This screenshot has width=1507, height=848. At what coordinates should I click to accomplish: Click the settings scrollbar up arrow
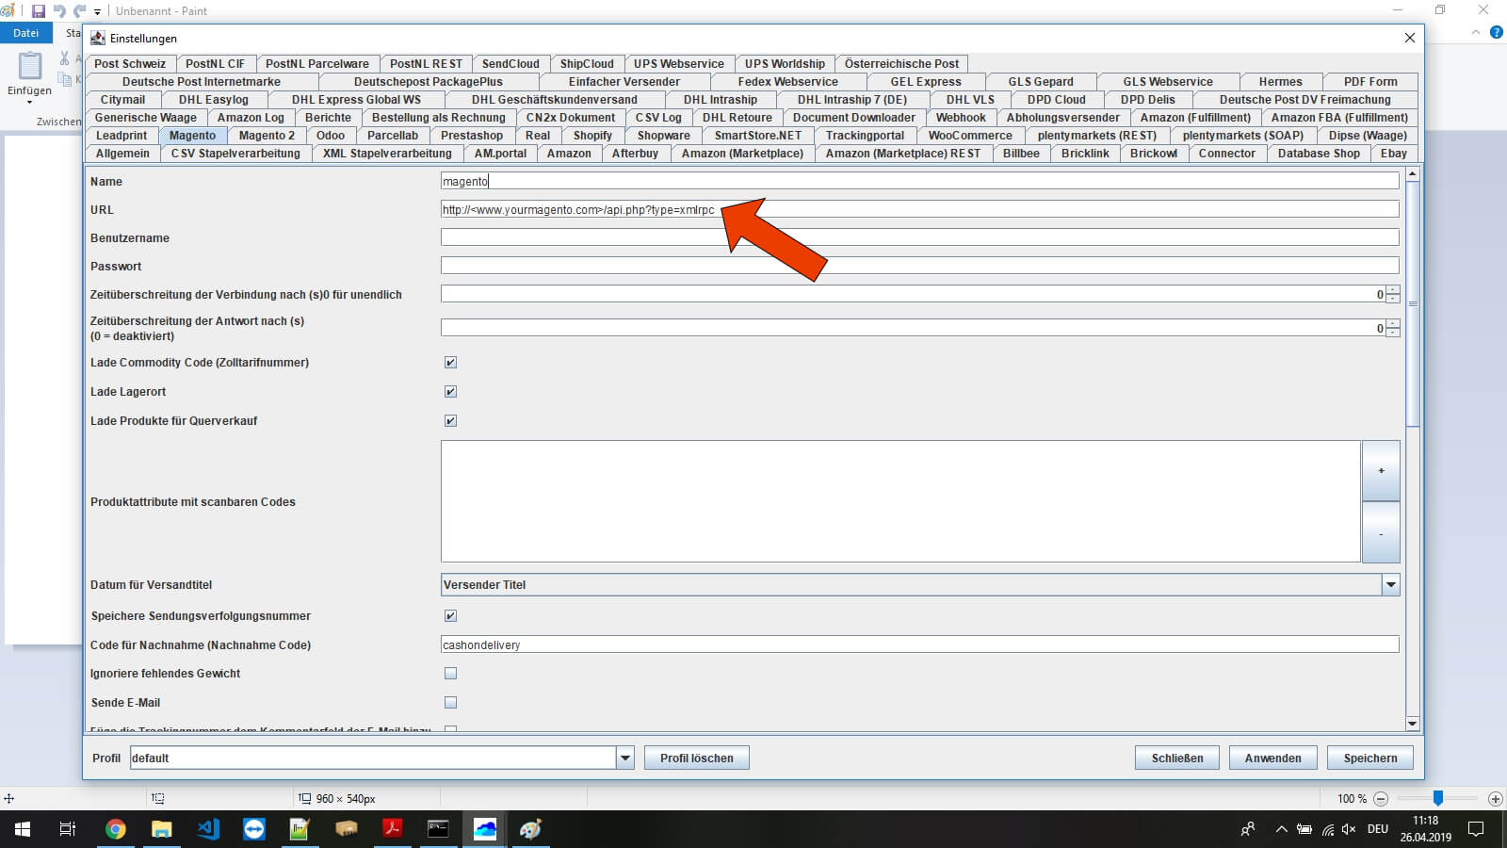tap(1412, 174)
